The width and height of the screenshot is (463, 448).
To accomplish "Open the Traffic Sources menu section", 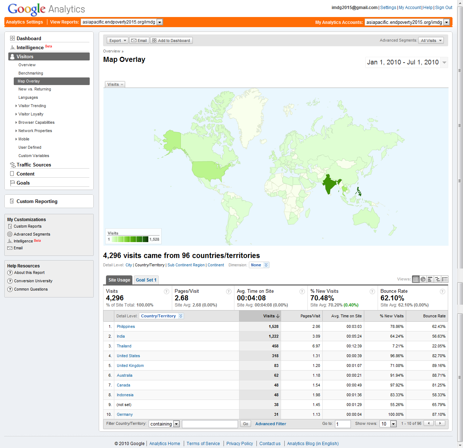I will (34, 165).
